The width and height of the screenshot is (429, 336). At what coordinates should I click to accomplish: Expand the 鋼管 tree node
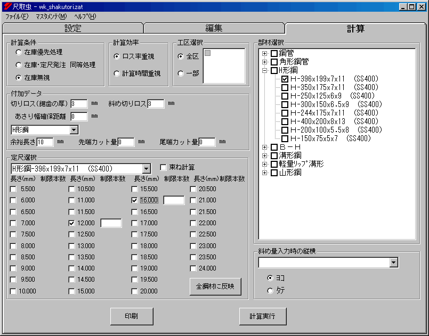click(265, 53)
